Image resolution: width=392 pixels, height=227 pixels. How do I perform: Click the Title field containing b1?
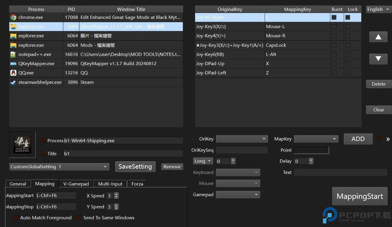(123, 154)
